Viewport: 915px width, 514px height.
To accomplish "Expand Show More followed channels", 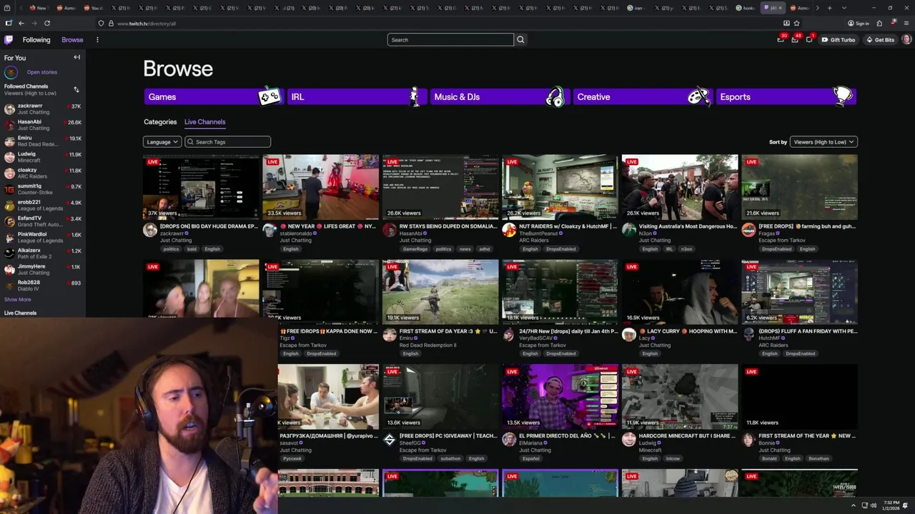I will point(18,299).
